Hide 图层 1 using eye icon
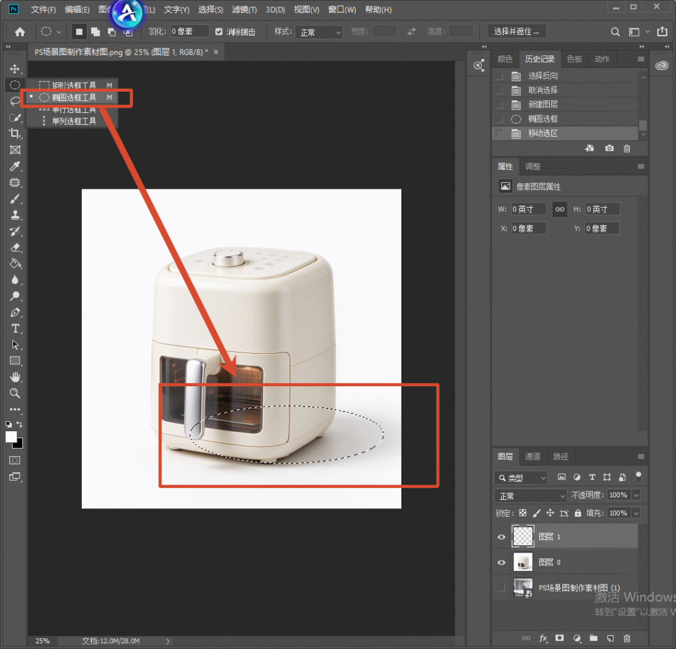This screenshot has width=676, height=649. (502, 537)
